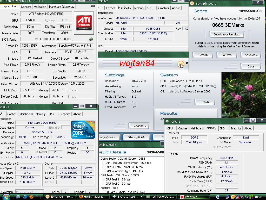
Task: Click the Bandwidth value 24.5 GB/s
Action: 81,77
